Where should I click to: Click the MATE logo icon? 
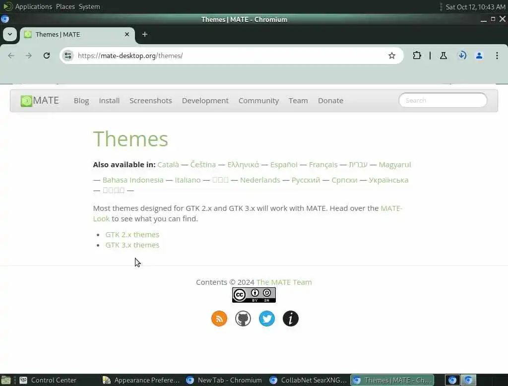pyautogui.click(x=26, y=101)
